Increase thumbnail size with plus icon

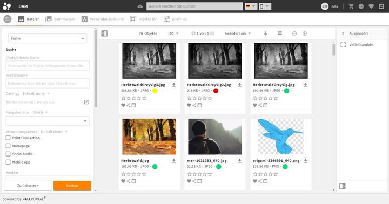pos(305,33)
